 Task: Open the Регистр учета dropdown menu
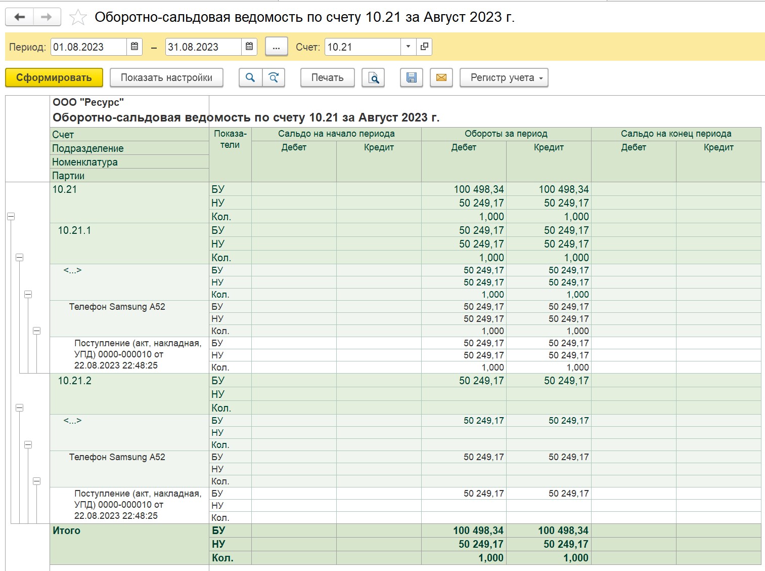pyautogui.click(x=504, y=77)
